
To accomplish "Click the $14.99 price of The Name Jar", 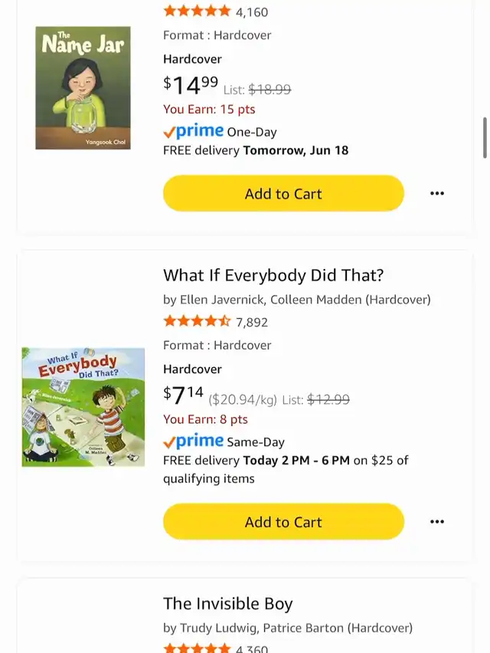I will [x=191, y=84].
